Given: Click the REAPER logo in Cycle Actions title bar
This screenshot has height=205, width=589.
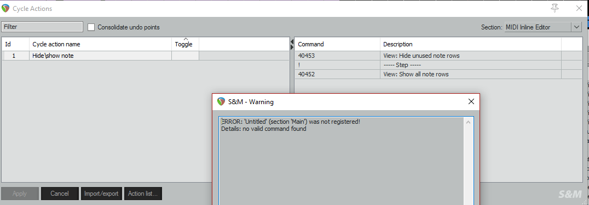Looking at the screenshot, I should [x=5, y=8].
